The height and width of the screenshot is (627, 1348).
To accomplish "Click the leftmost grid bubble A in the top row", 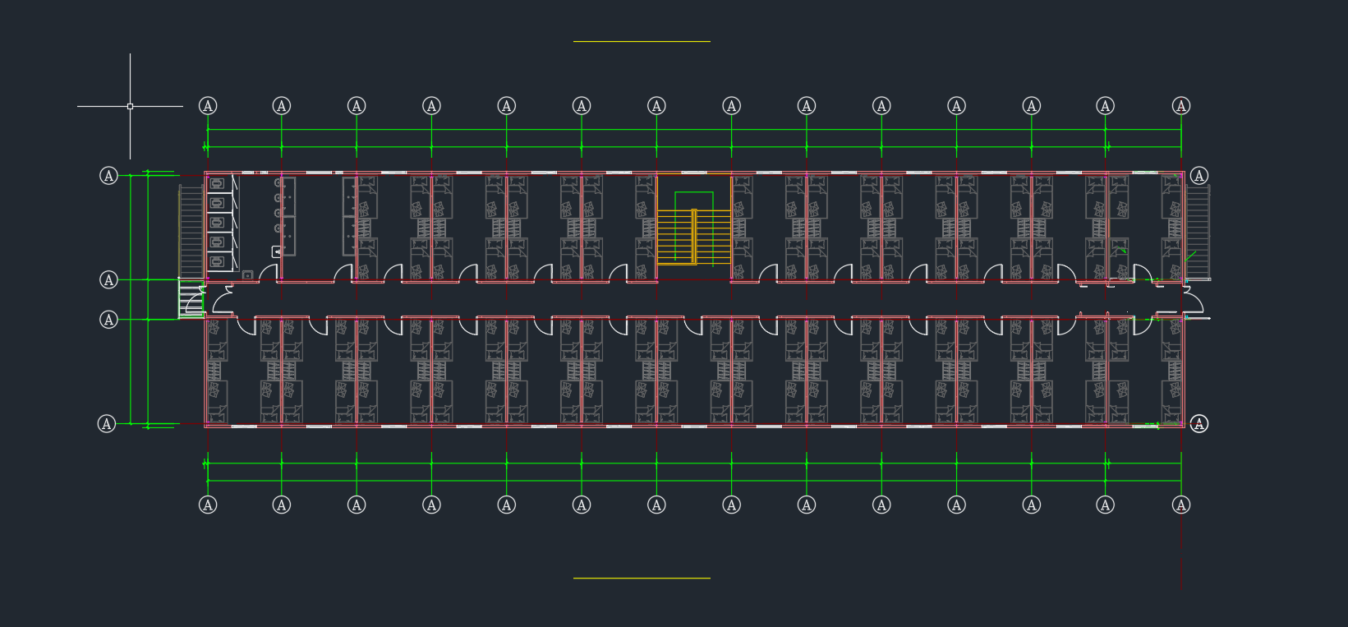I will pos(208,106).
